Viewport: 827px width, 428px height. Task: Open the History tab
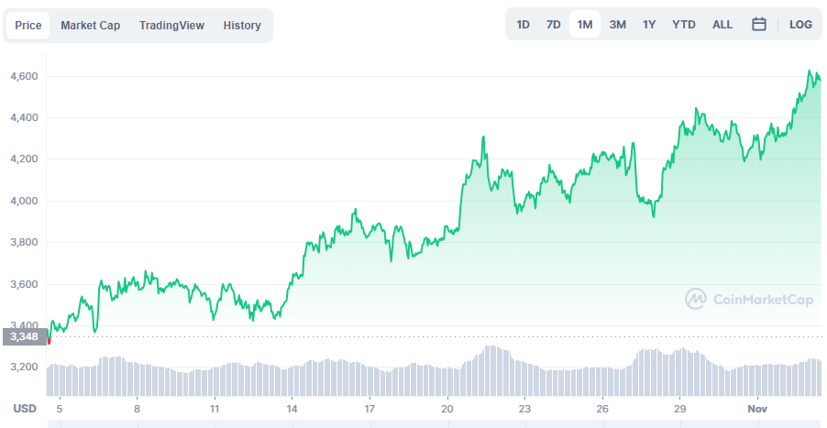(241, 26)
